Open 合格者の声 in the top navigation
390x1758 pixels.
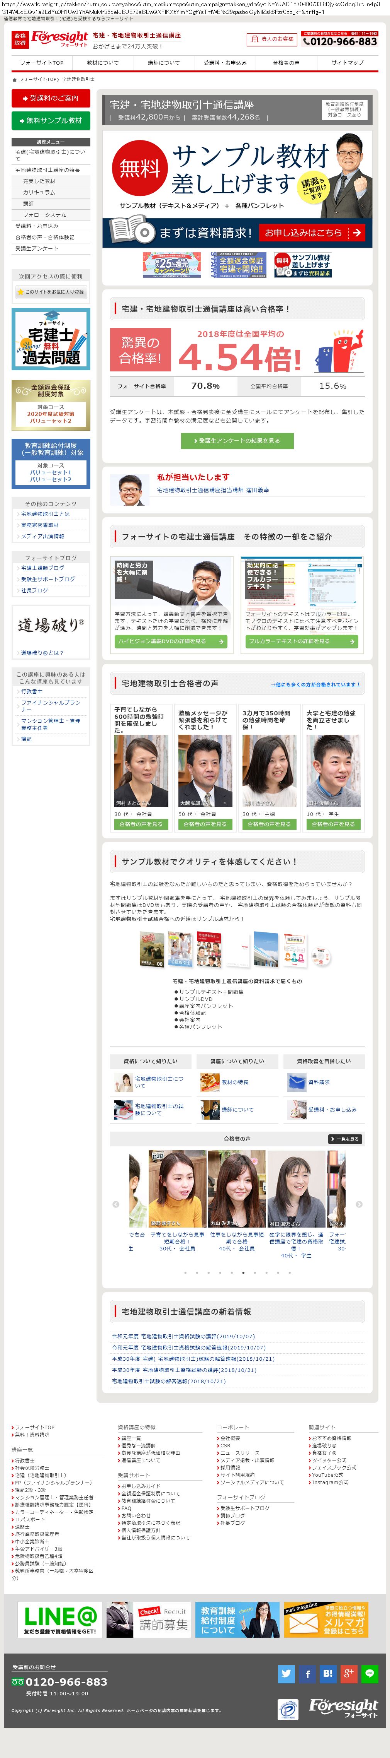[286, 63]
